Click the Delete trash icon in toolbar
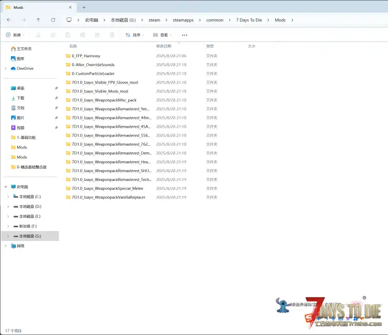The image size is (388, 335). [112, 35]
